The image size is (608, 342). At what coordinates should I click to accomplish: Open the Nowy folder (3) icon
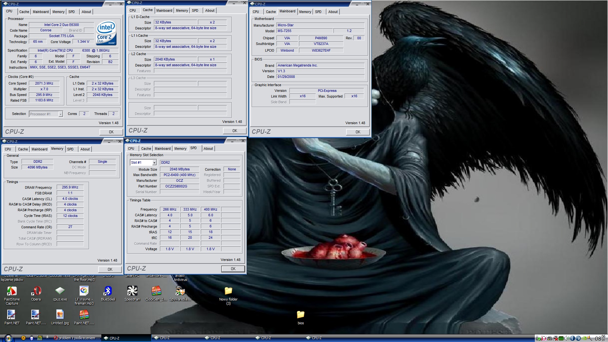[228, 291]
